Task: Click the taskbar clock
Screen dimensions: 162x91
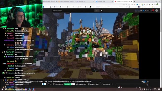Action: [x=155, y=89]
